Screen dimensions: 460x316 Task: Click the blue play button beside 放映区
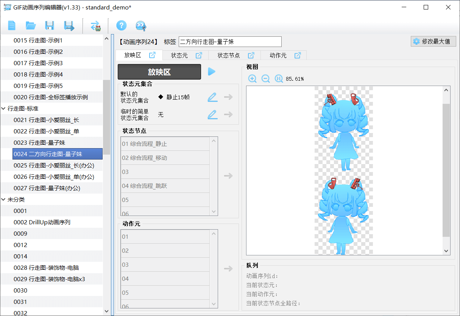(x=212, y=72)
